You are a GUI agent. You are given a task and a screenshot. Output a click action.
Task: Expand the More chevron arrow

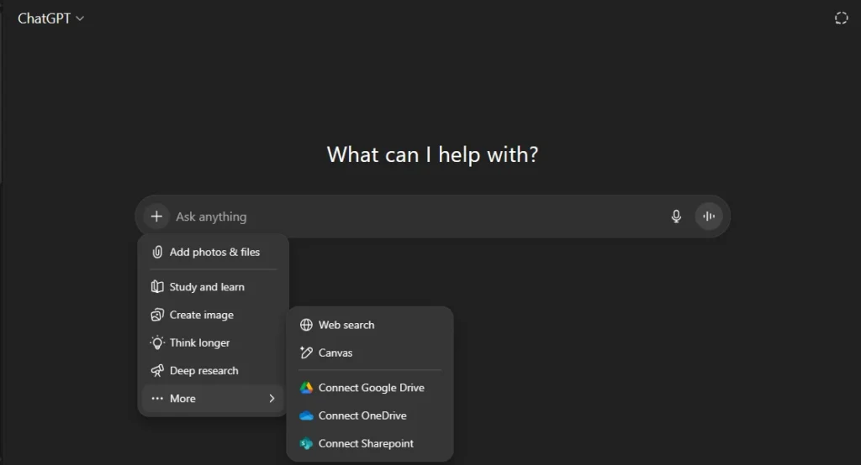click(272, 399)
